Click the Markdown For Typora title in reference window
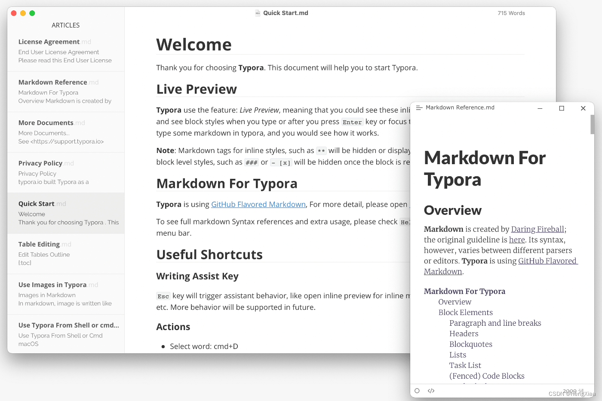 click(x=485, y=169)
